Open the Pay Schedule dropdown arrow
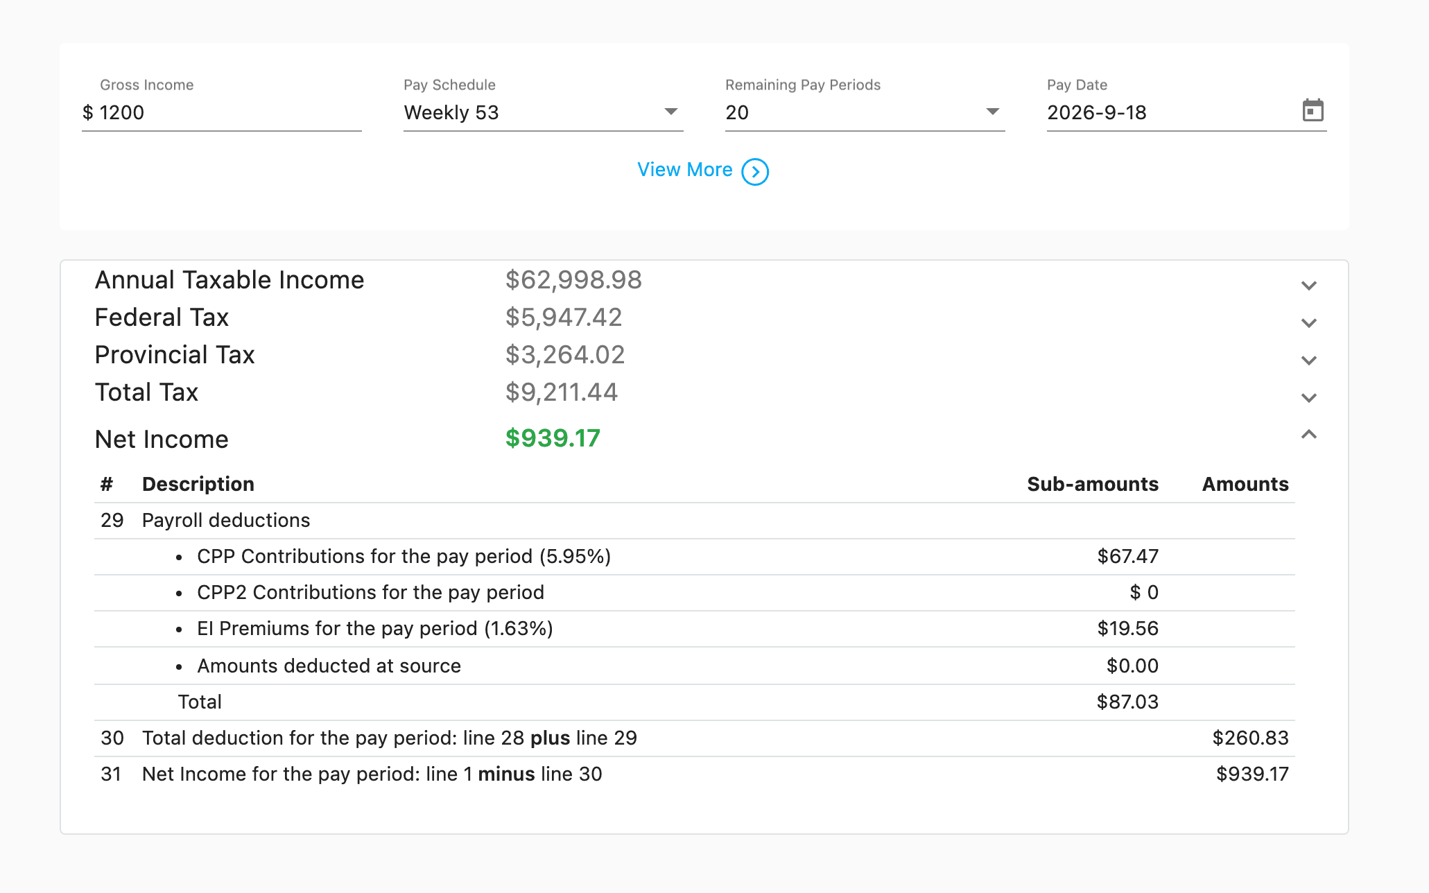 point(670,112)
